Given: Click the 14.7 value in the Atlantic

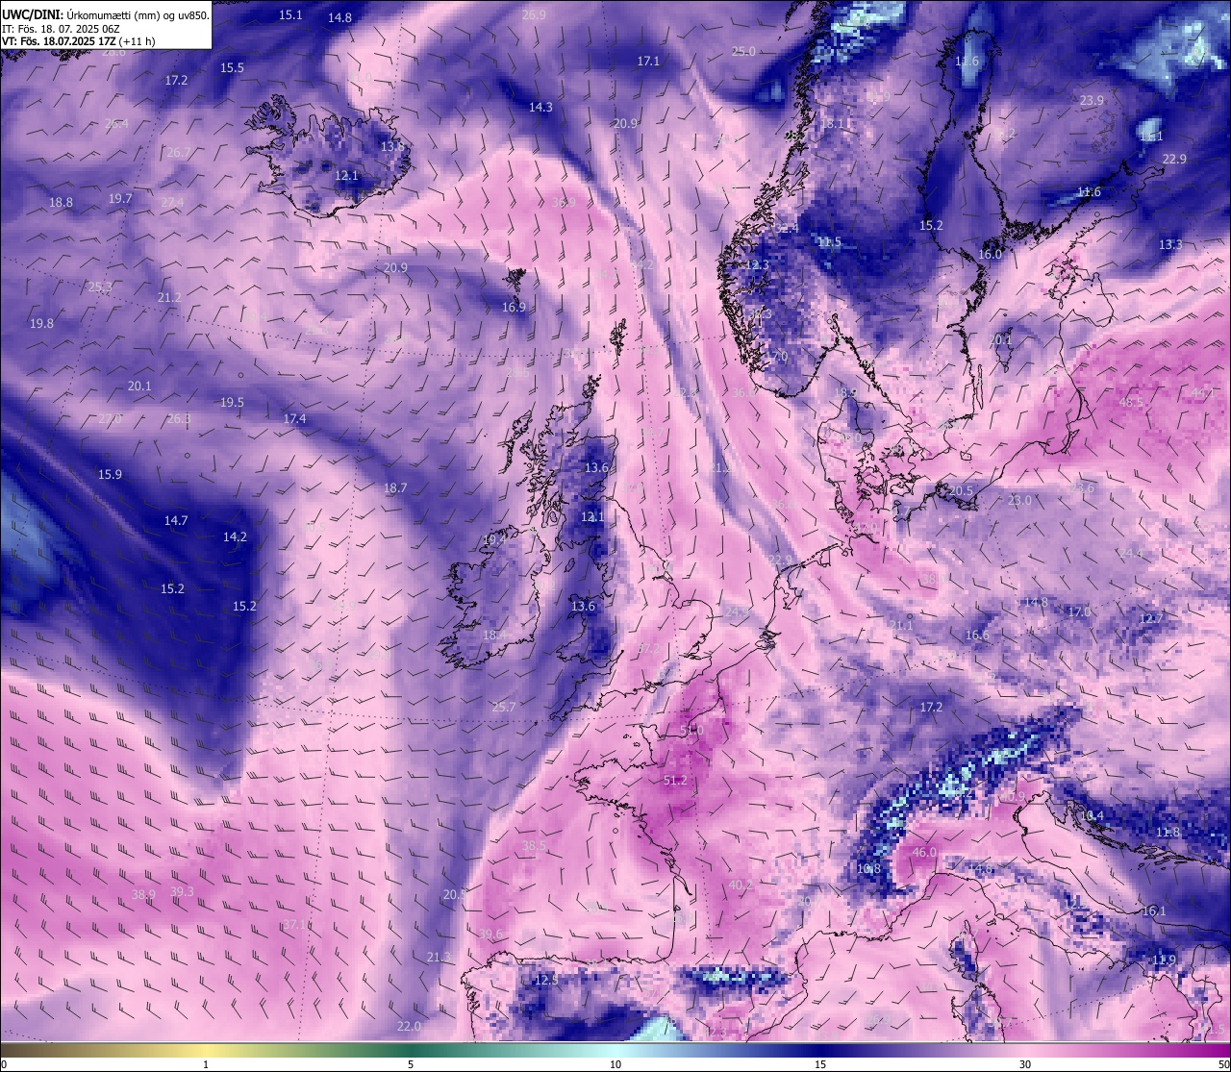Looking at the screenshot, I should tap(176, 519).
